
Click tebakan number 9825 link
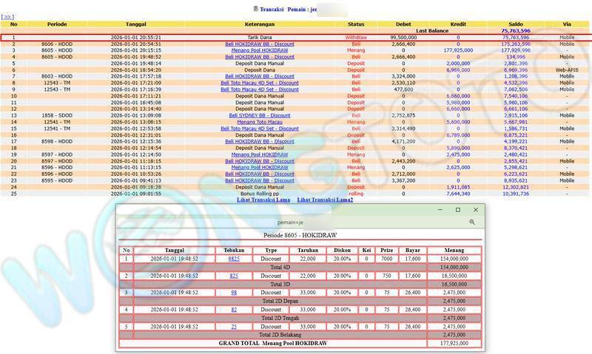(234, 259)
